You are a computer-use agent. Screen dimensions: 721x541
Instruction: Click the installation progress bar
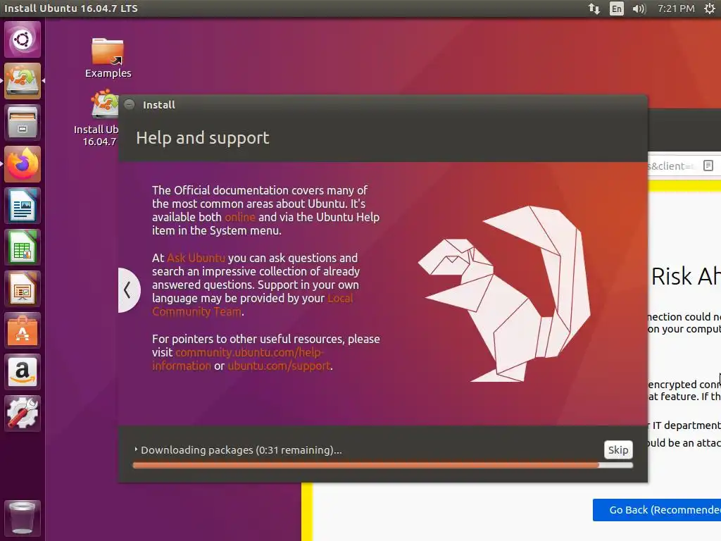pyautogui.click(x=382, y=465)
